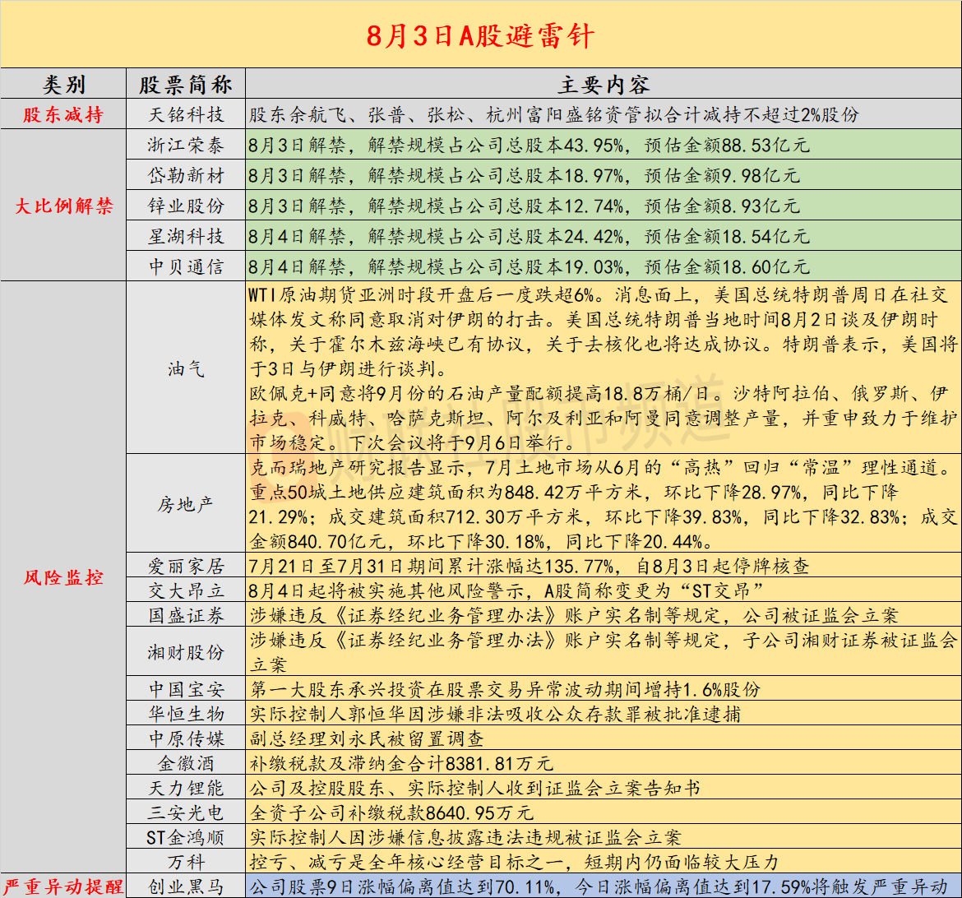Viewport: 962px width, 898px height.
Task: Select stock name '中原传媒'
Action: pyautogui.click(x=186, y=738)
